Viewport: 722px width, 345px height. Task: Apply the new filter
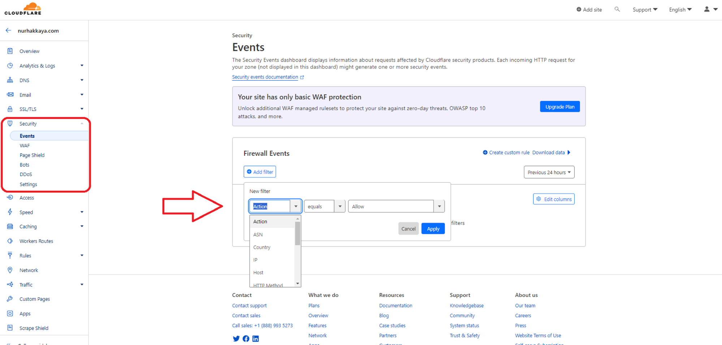[x=433, y=229]
